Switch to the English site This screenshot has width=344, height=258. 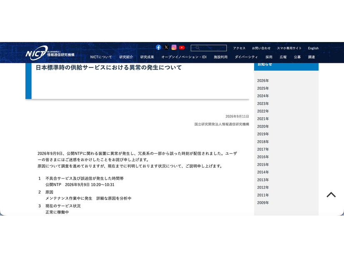(x=313, y=48)
